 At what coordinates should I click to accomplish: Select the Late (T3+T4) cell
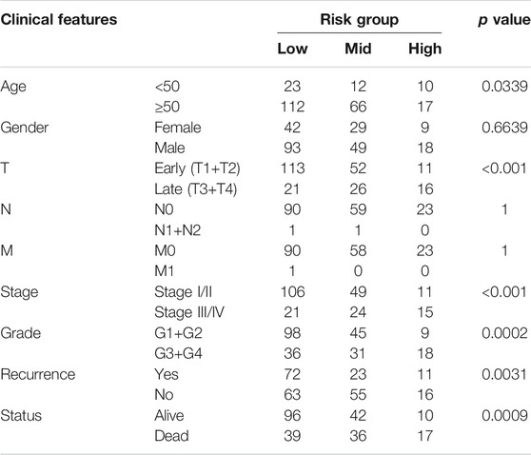196,189
